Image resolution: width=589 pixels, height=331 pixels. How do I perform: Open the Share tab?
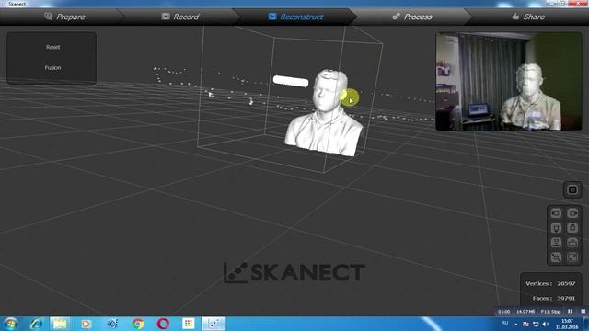click(528, 17)
